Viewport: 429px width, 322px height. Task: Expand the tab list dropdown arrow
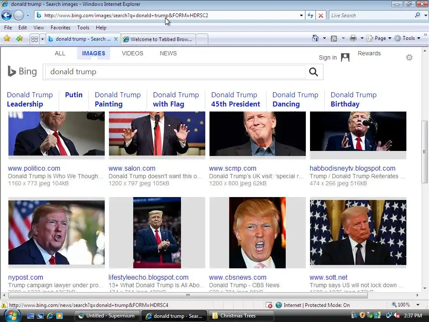(x=42, y=39)
